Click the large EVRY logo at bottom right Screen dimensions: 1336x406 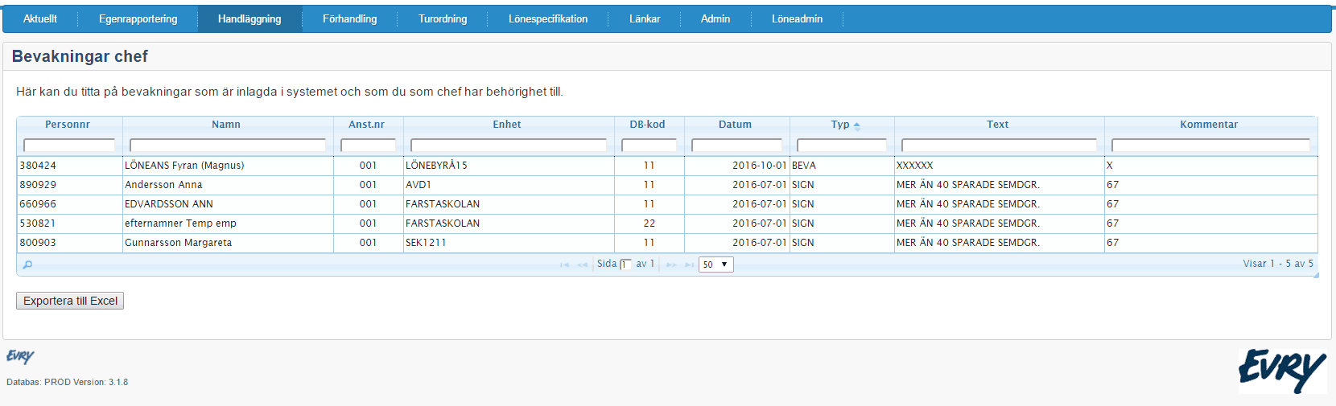(x=1282, y=370)
